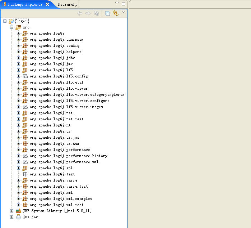Select the jms.jar label
This screenshot has width=251, height=228.
(30, 217)
